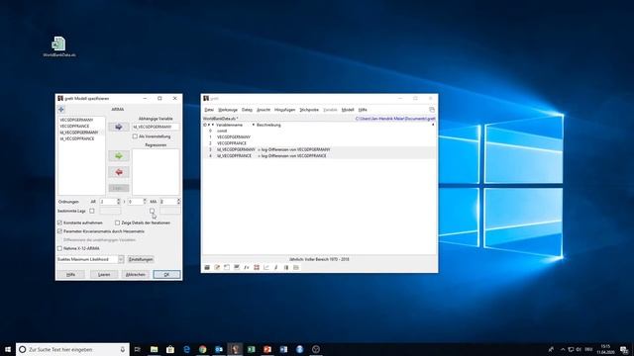The image size is (634, 356).
Task: Sort by Variablenname column header
Action: 229,126
